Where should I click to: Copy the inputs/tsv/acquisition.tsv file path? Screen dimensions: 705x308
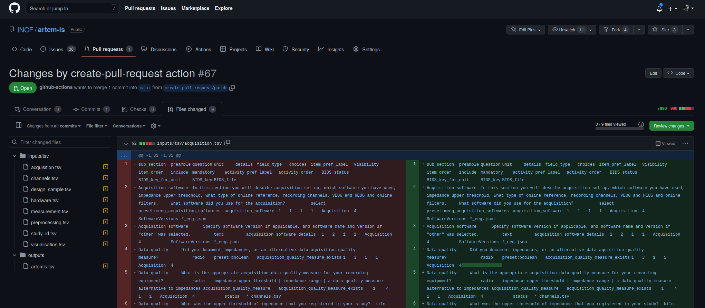point(227,143)
